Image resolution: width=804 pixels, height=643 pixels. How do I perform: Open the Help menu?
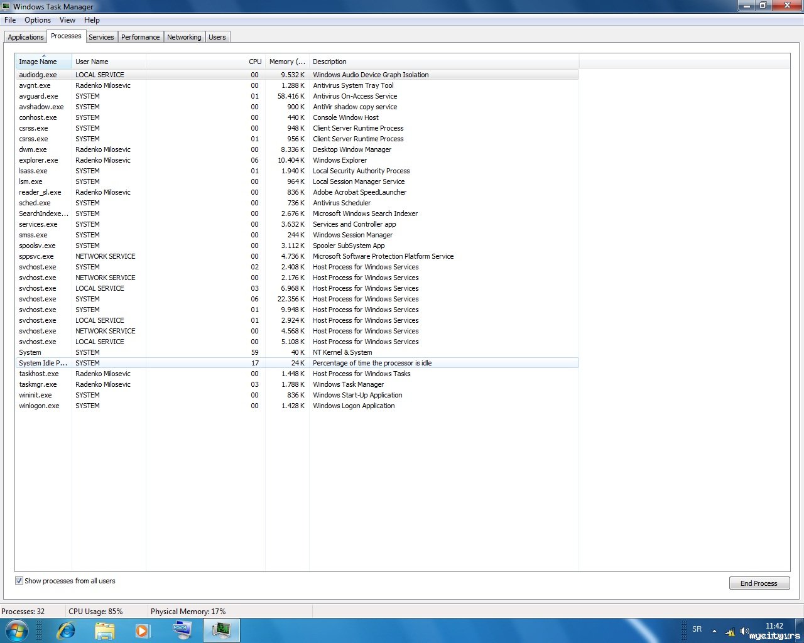pos(92,20)
